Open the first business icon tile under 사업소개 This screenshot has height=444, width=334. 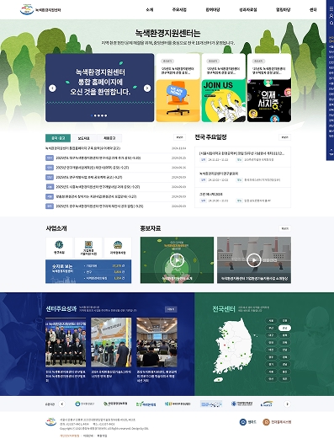coord(59,247)
